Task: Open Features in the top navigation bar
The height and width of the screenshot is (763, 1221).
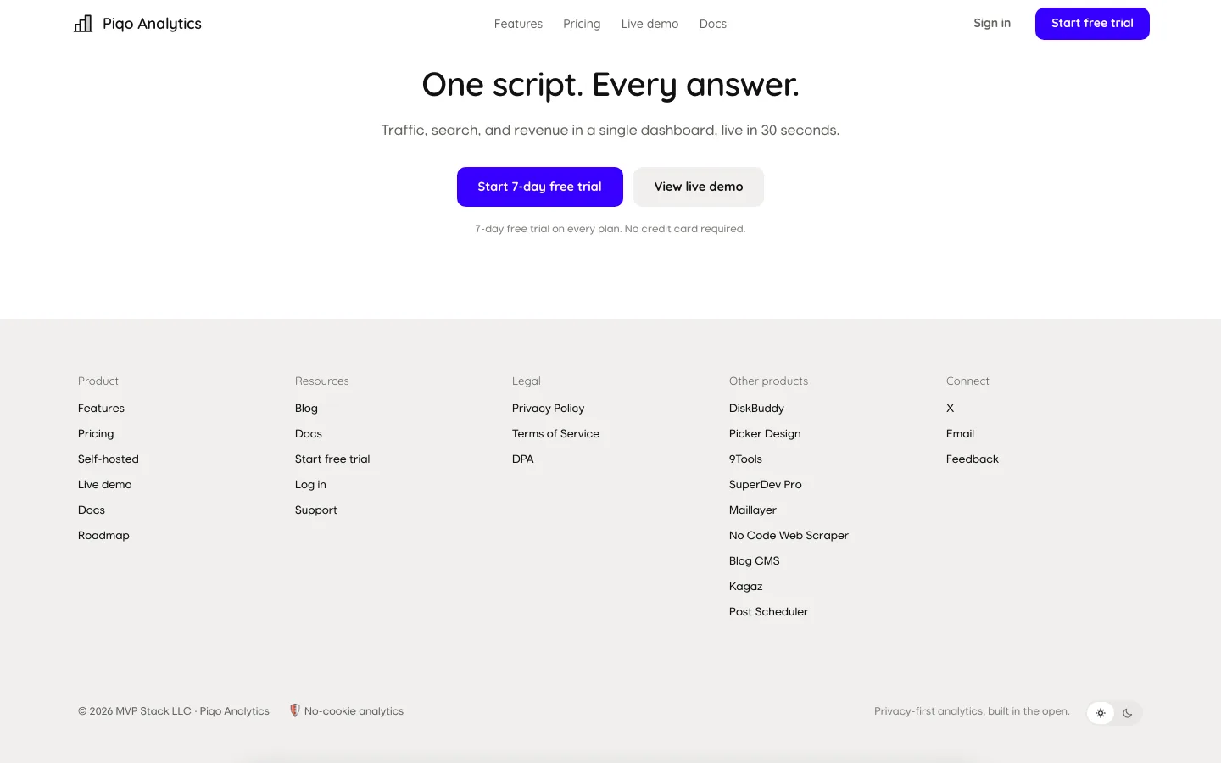Action: 518,24
